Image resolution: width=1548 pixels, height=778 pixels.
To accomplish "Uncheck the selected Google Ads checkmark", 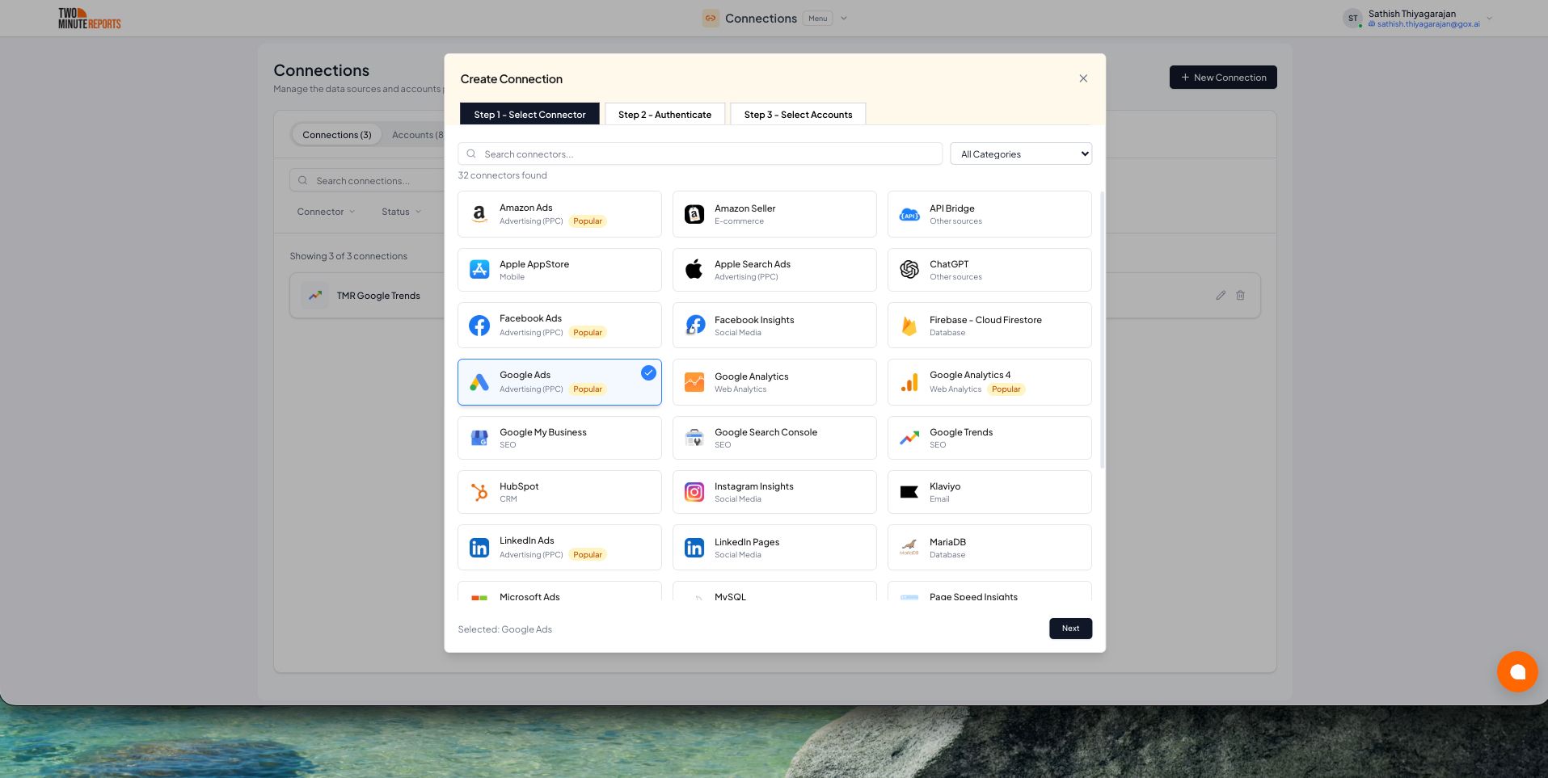I will pyautogui.click(x=648, y=372).
